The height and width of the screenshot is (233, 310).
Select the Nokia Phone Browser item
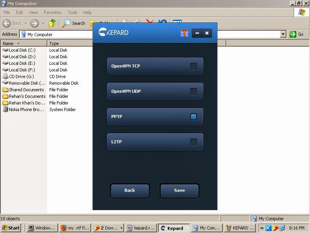point(23,110)
